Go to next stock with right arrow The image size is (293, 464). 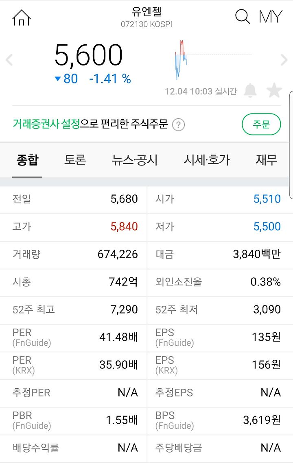pyautogui.click(x=284, y=60)
